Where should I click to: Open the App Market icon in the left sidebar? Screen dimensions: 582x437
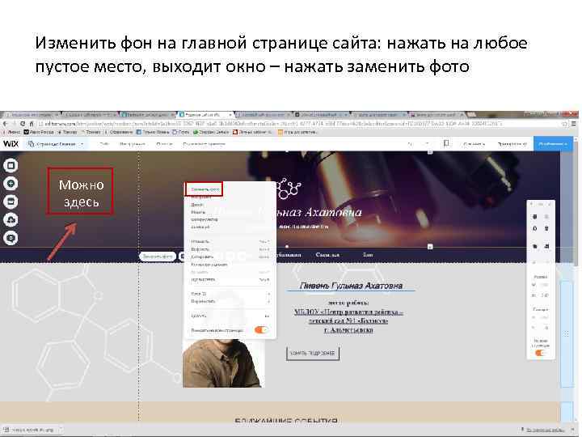coord(11,202)
